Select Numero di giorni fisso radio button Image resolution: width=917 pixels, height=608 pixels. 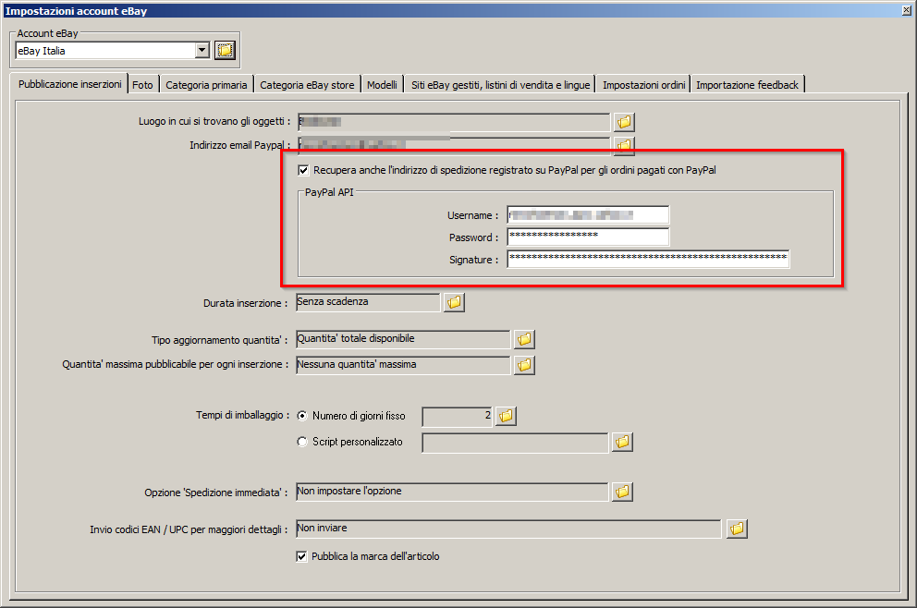tap(301, 416)
